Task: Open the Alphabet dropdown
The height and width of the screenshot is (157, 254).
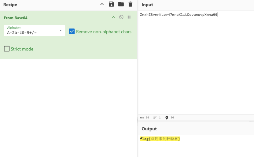Action: (61, 30)
